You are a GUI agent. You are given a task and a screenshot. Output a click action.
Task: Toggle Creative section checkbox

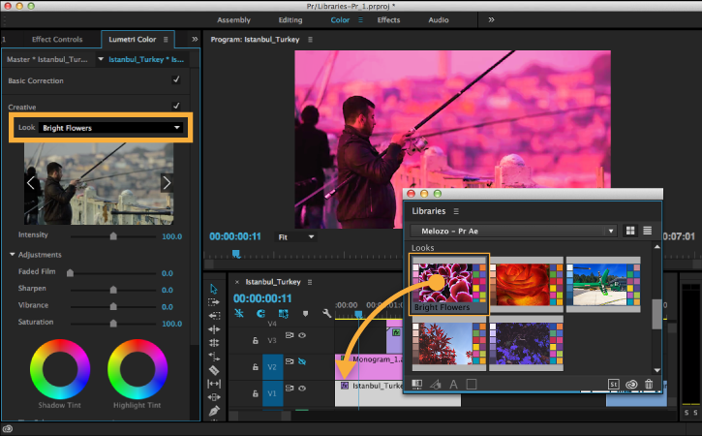176,106
